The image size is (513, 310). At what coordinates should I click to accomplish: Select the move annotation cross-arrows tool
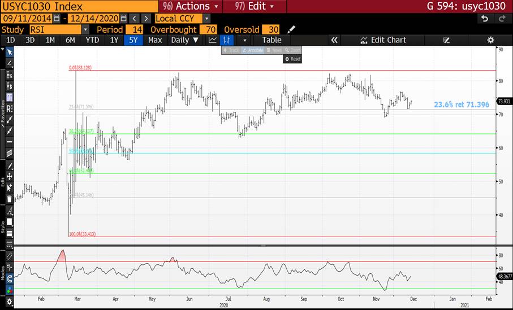coord(10,177)
